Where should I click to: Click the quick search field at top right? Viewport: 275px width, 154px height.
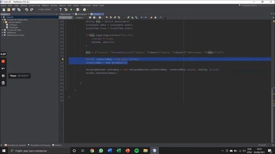pos(256,6)
